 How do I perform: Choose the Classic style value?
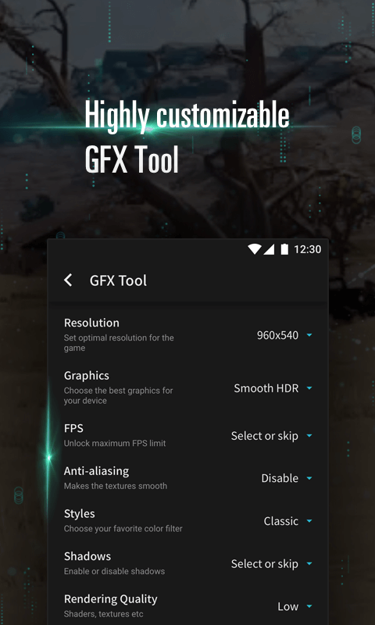pyautogui.click(x=281, y=521)
